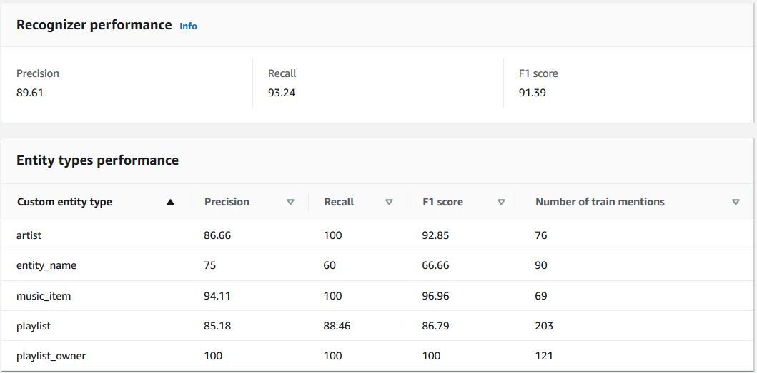Click the Precision column header label
Image resolution: width=757 pixels, height=373 pixels.
pos(227,202)
